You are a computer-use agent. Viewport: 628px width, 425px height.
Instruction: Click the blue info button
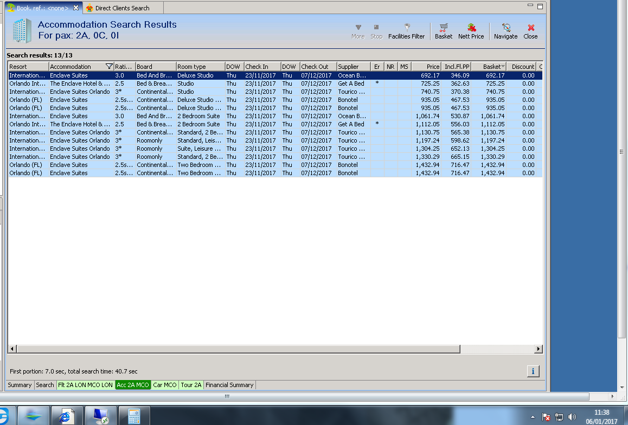[533, 371]
